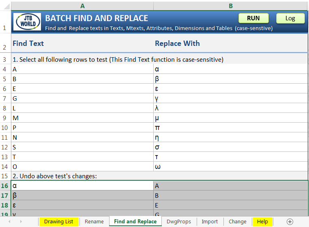
Task: Select column A header
Action: [x=82, y=6]
